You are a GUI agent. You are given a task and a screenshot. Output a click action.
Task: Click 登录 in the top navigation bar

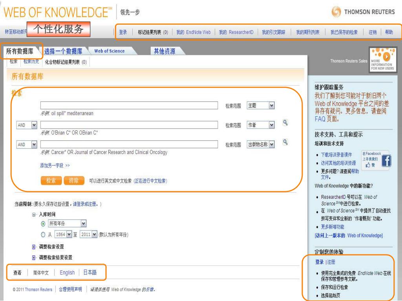(x=123, y=32)
